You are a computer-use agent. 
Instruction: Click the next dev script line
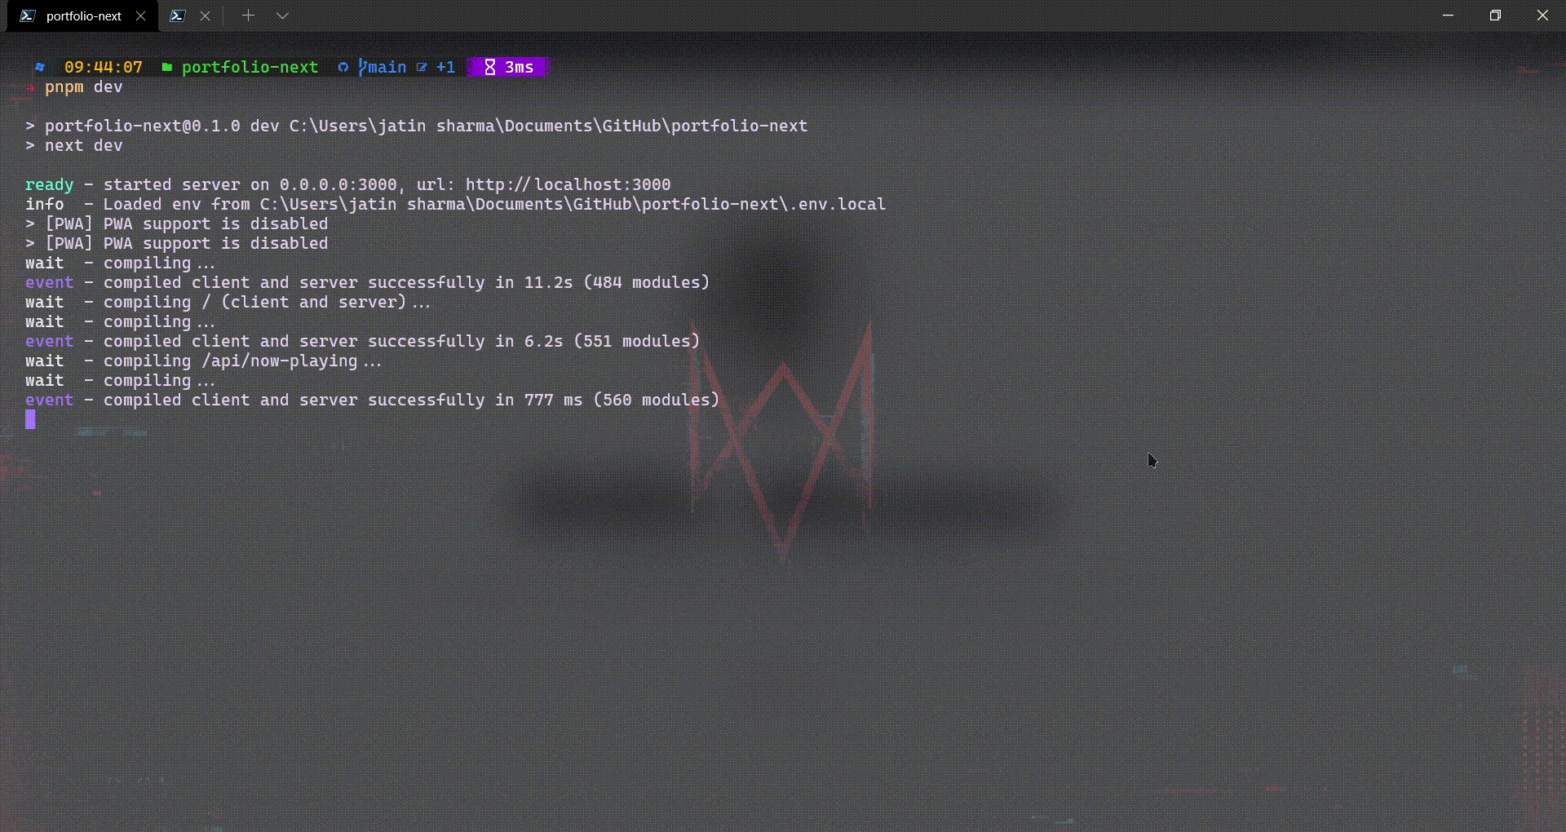coord(73,146)
